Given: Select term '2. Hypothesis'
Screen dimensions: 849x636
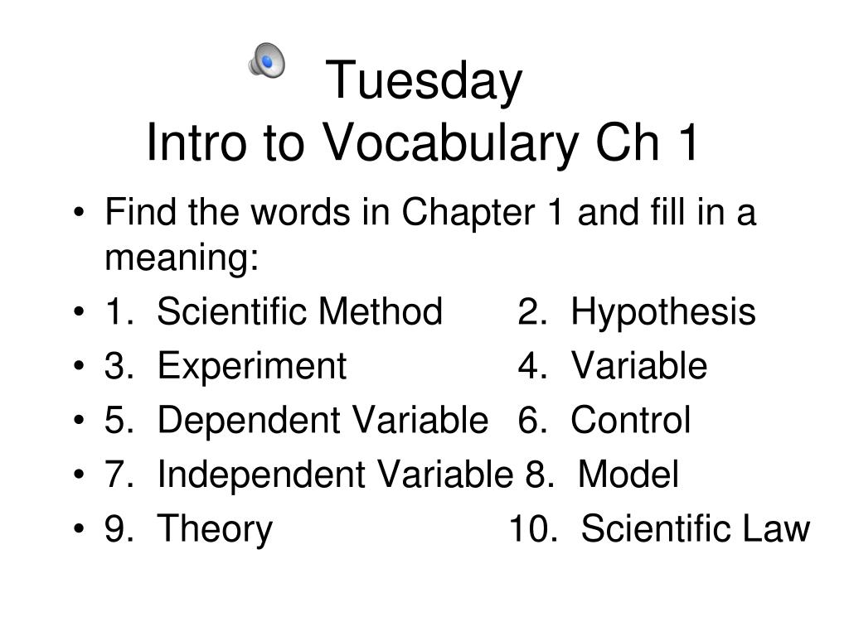Looking at the screenshot, I should (637, 313).
